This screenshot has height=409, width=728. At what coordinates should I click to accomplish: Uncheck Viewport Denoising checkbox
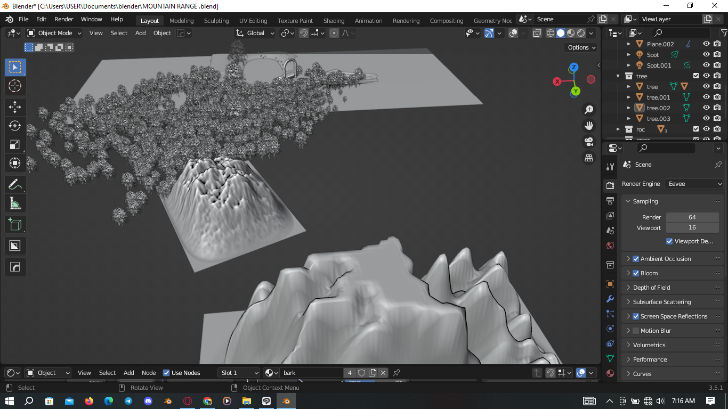(669, 241)
